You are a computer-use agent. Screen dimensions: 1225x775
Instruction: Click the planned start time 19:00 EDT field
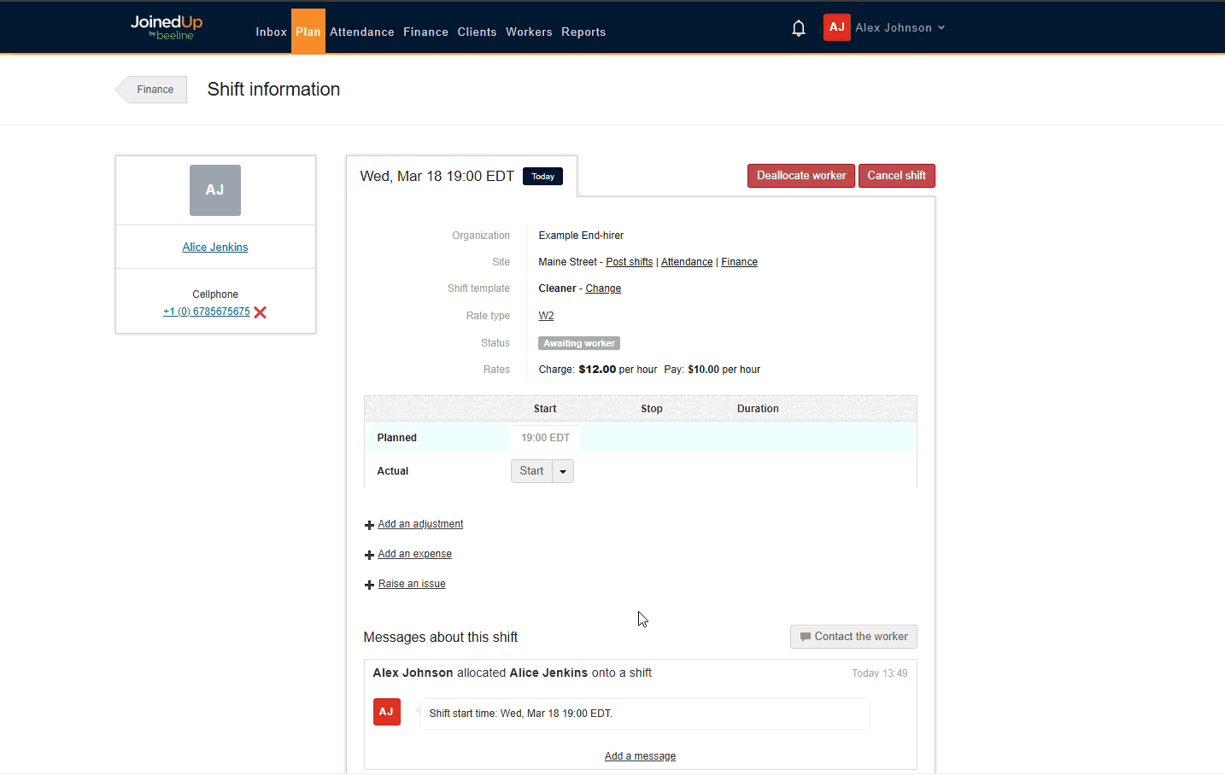[544, 437]
